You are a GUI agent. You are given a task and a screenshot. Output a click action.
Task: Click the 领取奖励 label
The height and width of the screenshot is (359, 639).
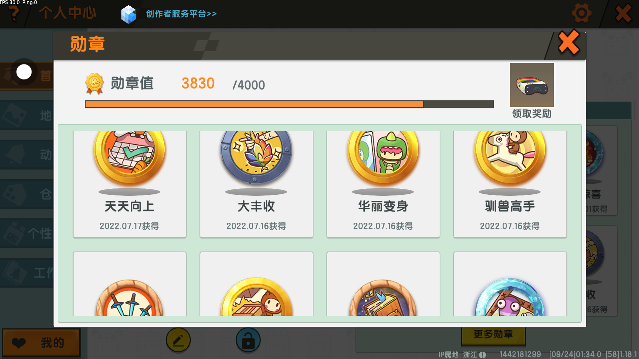[x=532, y=114]
